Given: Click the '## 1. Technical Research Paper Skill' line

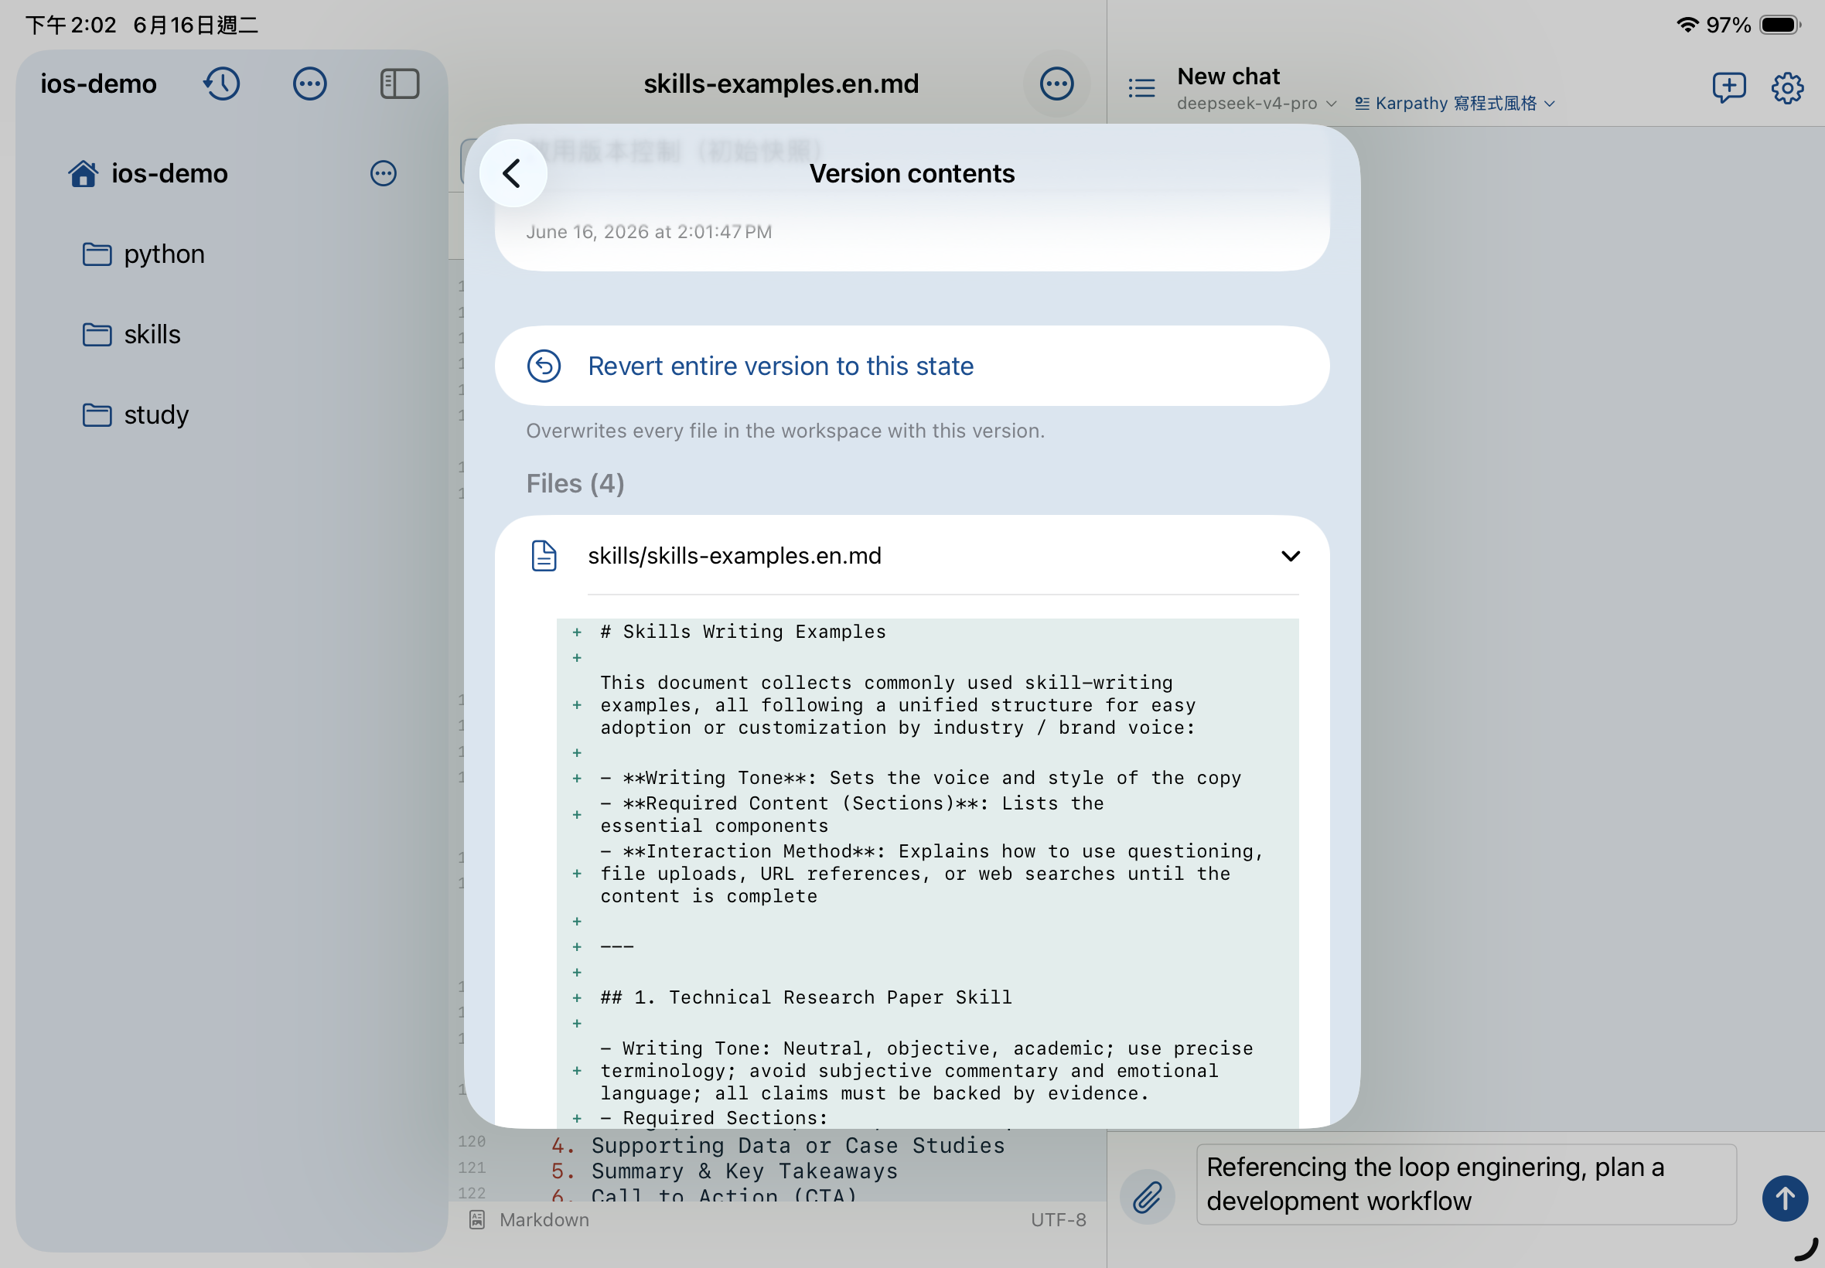Looking at the screenshot, I should (807, 997).
